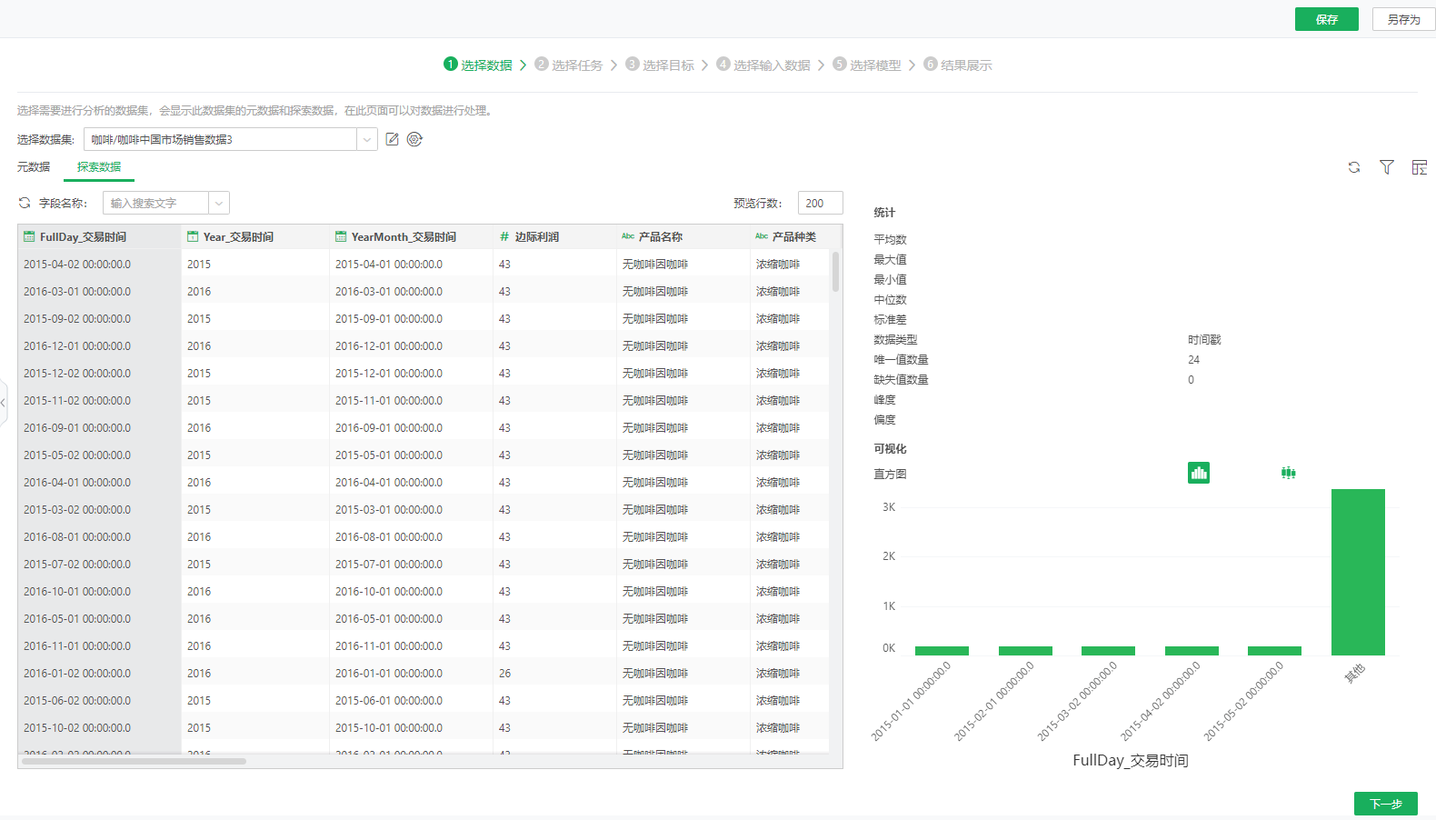Click the 下一步 button
1436x820 pixels.
1386,804
